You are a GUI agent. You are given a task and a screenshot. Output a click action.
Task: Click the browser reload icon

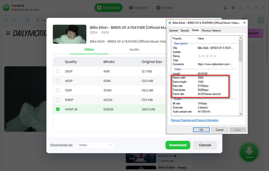coord(27,20)
